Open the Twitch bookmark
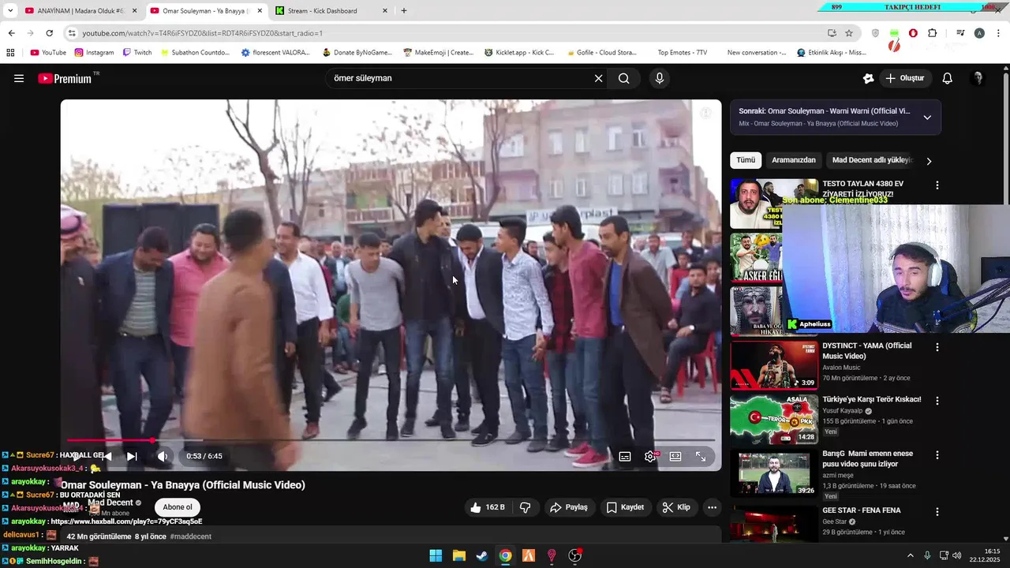 [137, 53]
